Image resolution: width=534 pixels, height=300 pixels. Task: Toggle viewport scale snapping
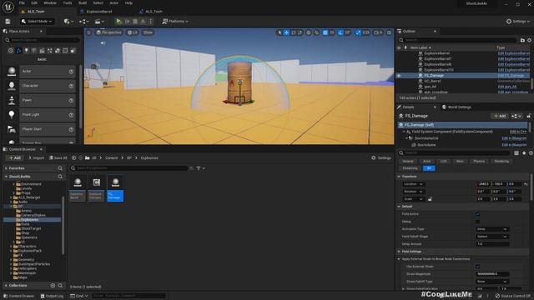(x=358, y=32)
